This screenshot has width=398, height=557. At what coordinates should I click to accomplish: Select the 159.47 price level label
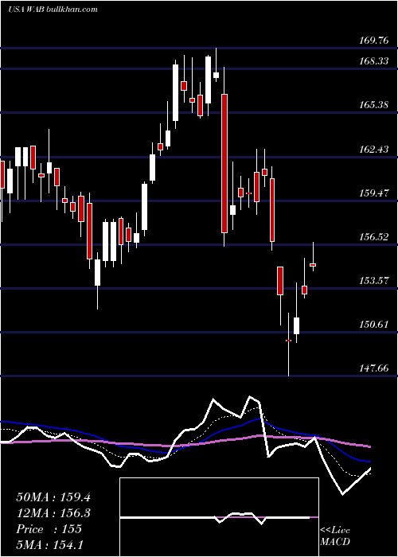(x=373, y=193)
